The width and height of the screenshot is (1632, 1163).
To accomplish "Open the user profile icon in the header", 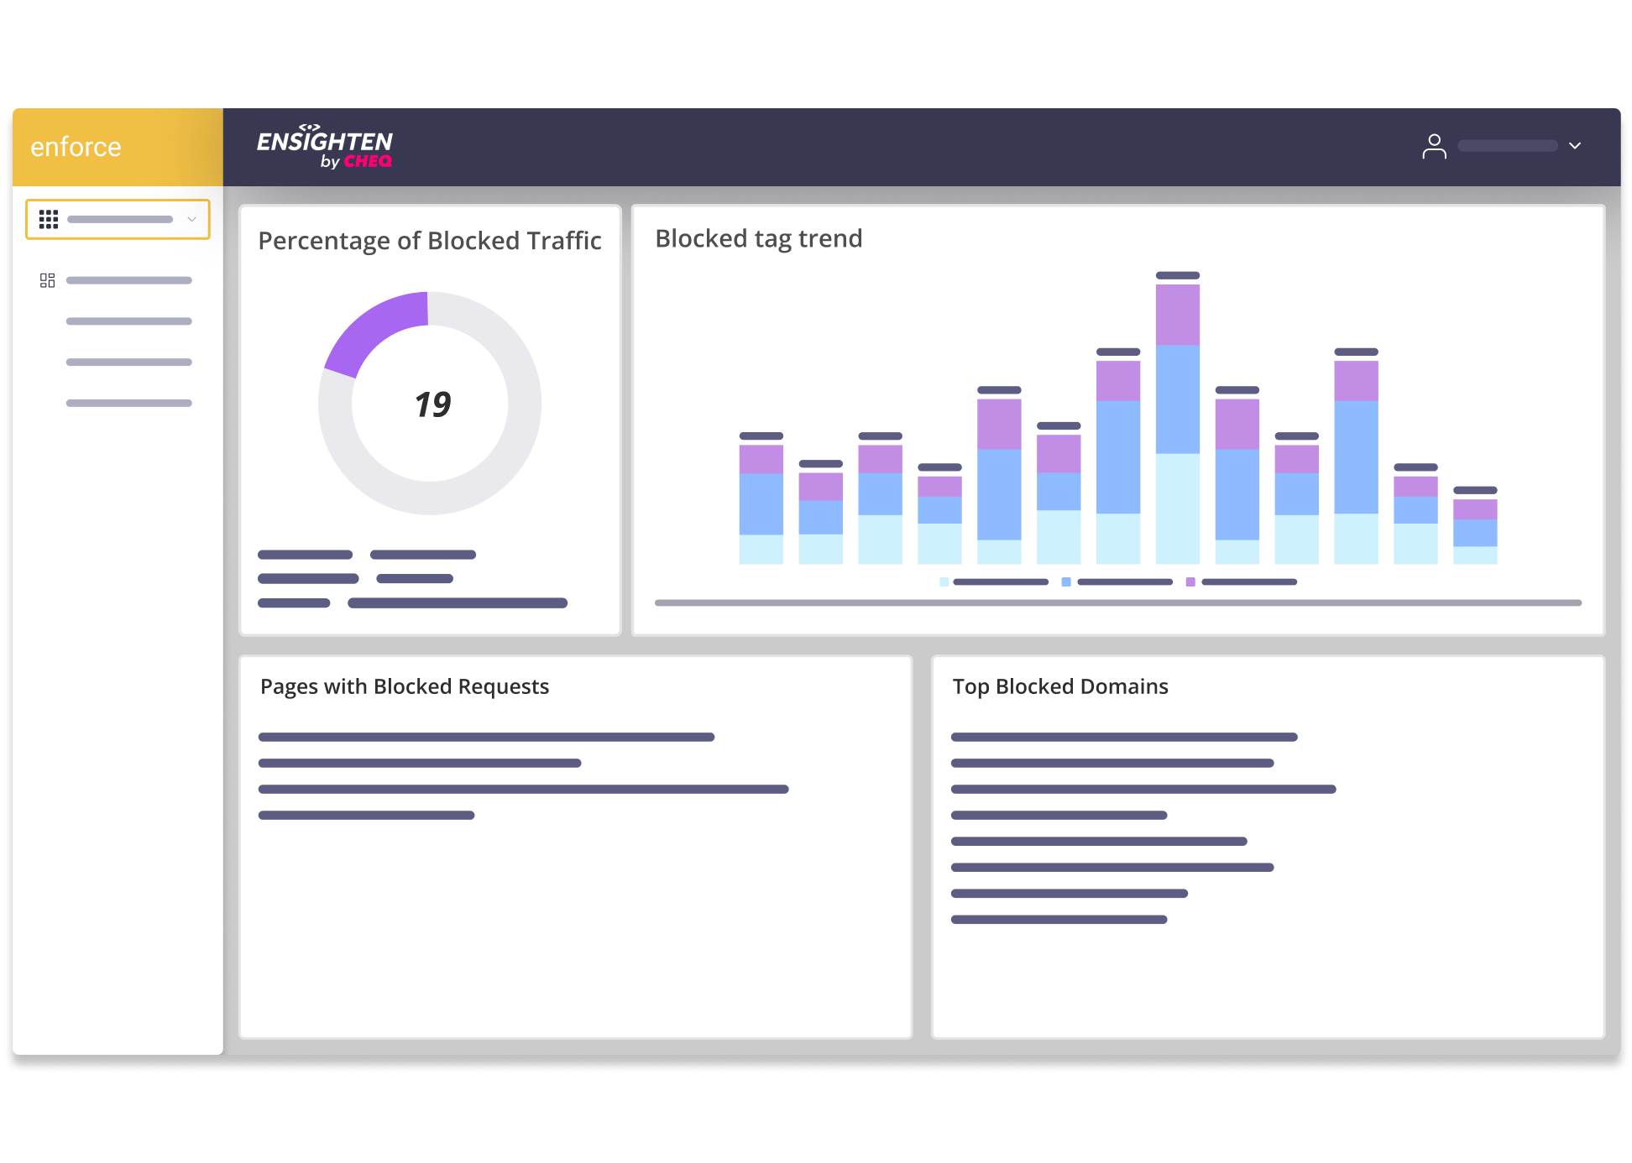I will pos(1436,146).
